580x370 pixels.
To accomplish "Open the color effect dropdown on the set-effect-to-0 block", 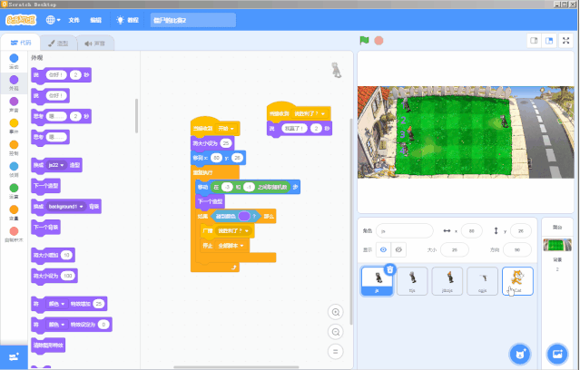I will (x=56, y=325).
